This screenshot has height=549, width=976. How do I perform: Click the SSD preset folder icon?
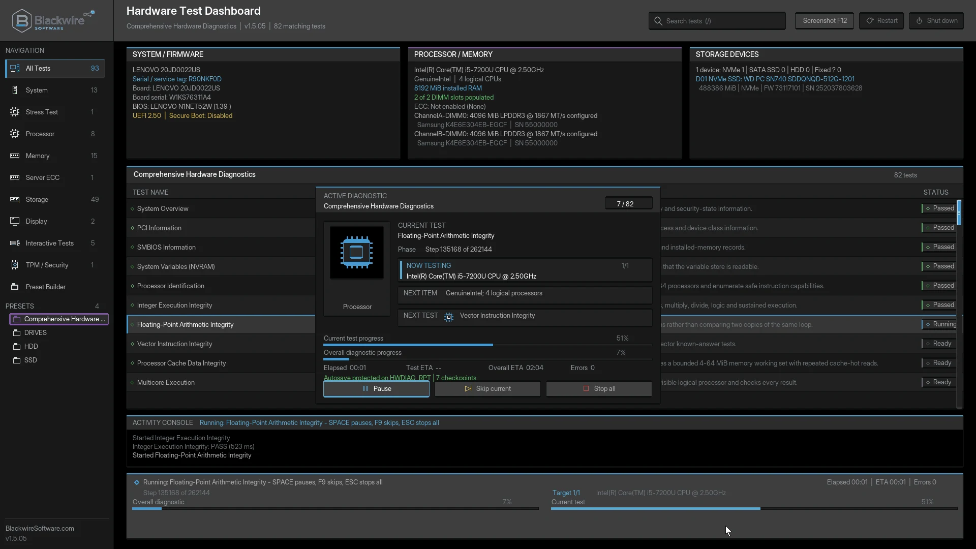pos(17,360)
